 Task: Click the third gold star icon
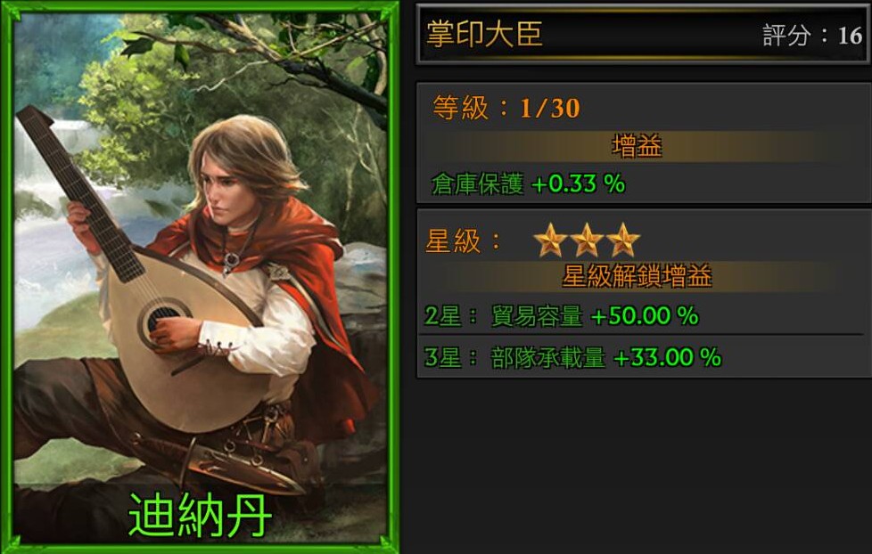pos(623,240)
